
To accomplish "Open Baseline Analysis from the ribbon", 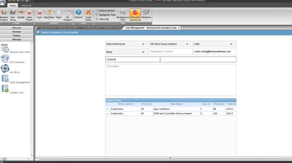I will click(x=4, y=15).
